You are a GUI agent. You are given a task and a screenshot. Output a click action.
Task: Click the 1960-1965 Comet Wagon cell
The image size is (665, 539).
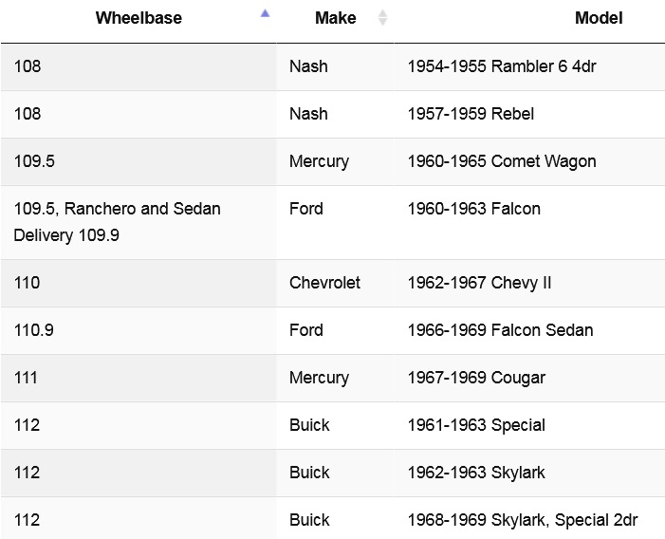click(x=529, y=161)
